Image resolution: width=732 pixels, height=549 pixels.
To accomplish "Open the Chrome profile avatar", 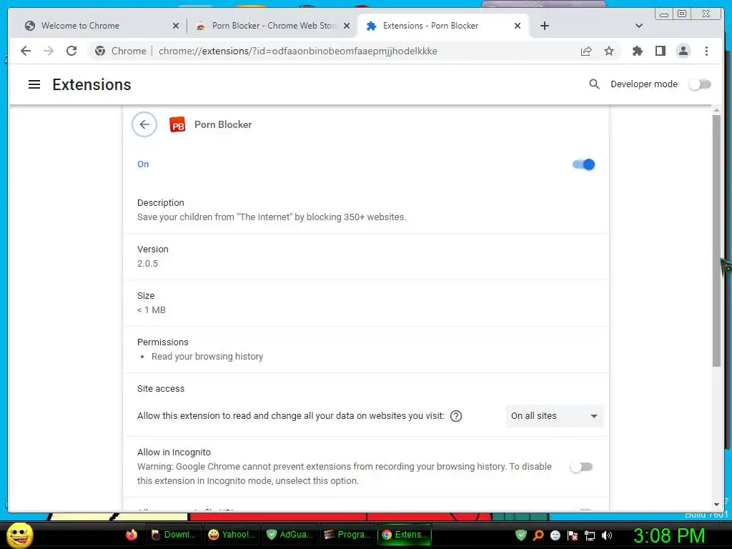I will (683, 51).
